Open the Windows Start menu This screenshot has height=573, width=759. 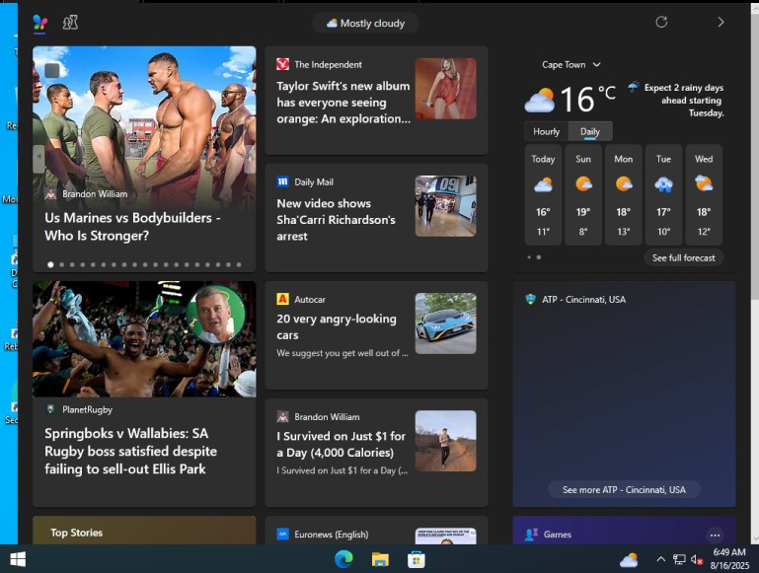pyautogui.click(x=18, y=559)
